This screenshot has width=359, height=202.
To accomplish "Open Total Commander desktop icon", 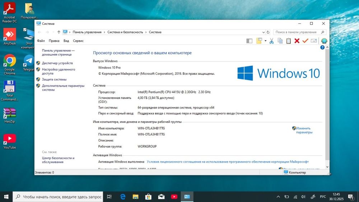I will tap(9, 91).
